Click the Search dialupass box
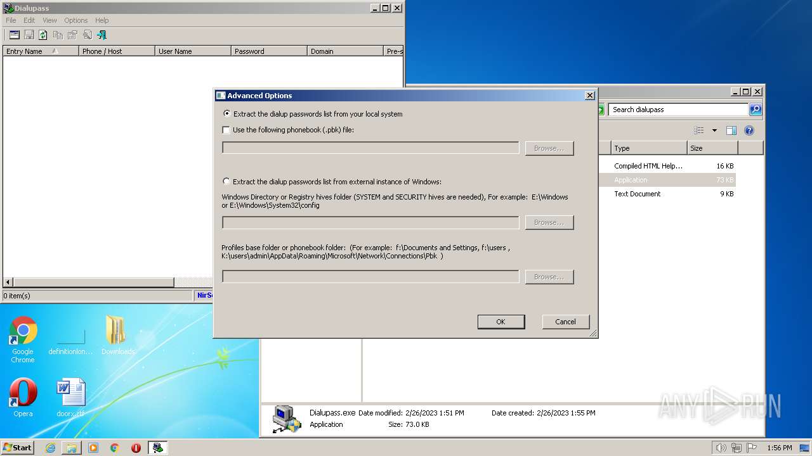Viewport: 812px width, 456px height. (678, 110)
